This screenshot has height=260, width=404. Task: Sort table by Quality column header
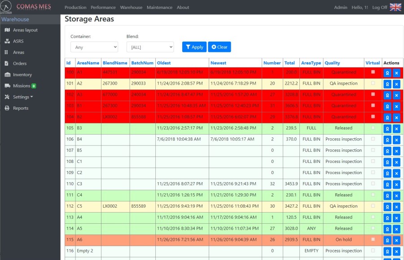click(x=332, y=63)
